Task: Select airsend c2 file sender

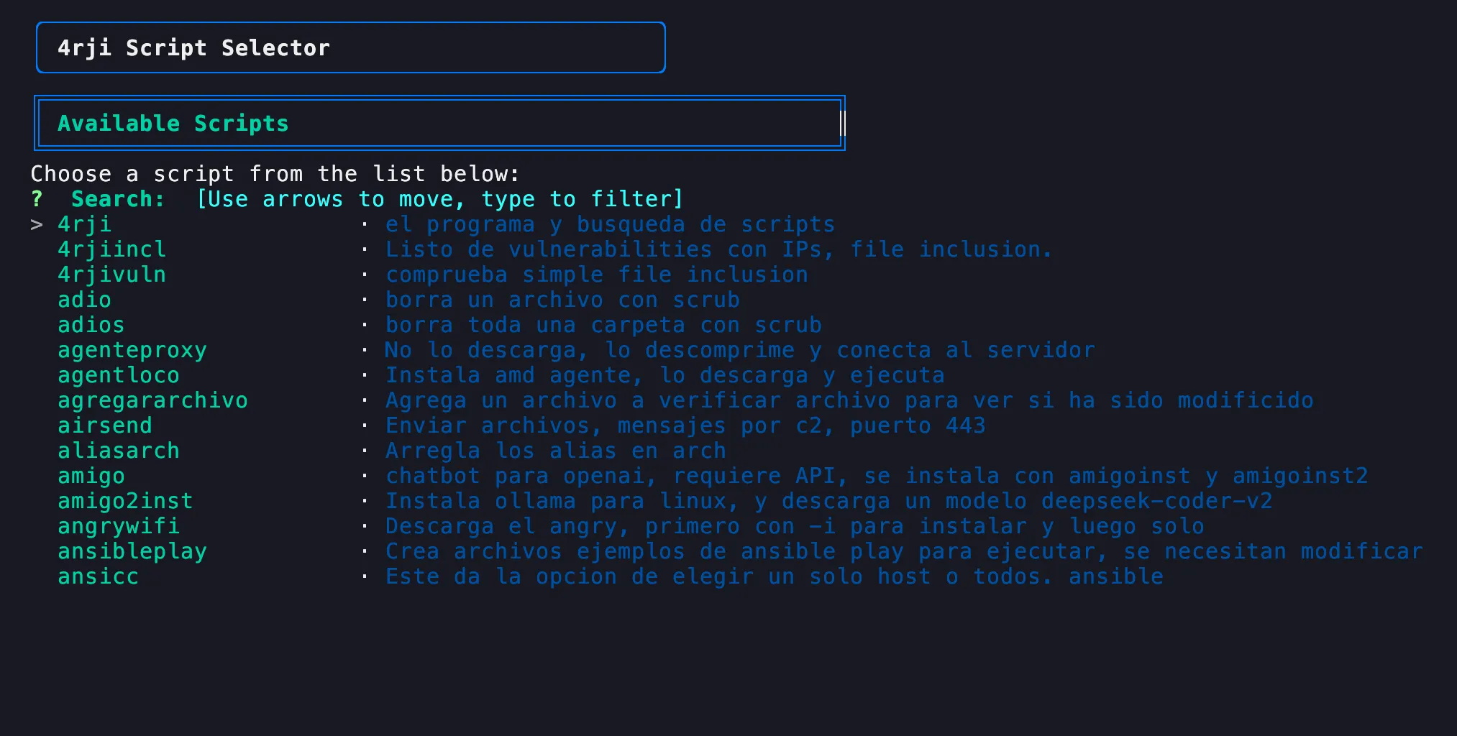Action: pos(104,425)
